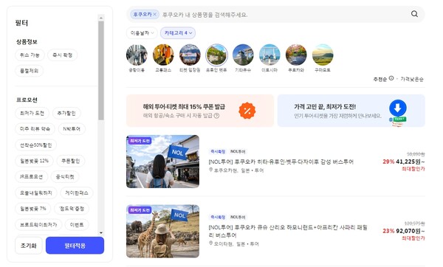Sort results by 가격낮은순
Screen dimensions: 443x267
coord(412,80)
